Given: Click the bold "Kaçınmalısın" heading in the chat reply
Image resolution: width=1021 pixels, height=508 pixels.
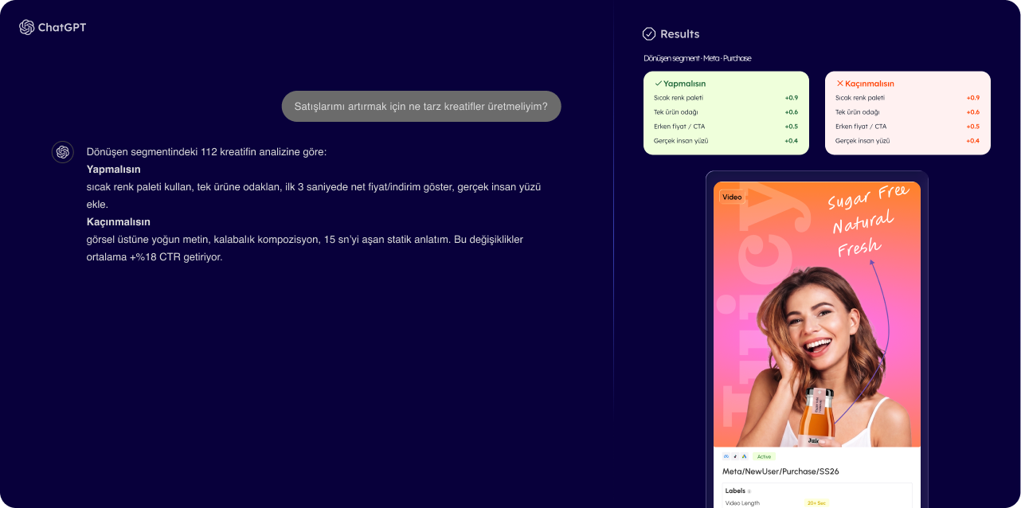Looking at the screenshot, I should point(119,222).
